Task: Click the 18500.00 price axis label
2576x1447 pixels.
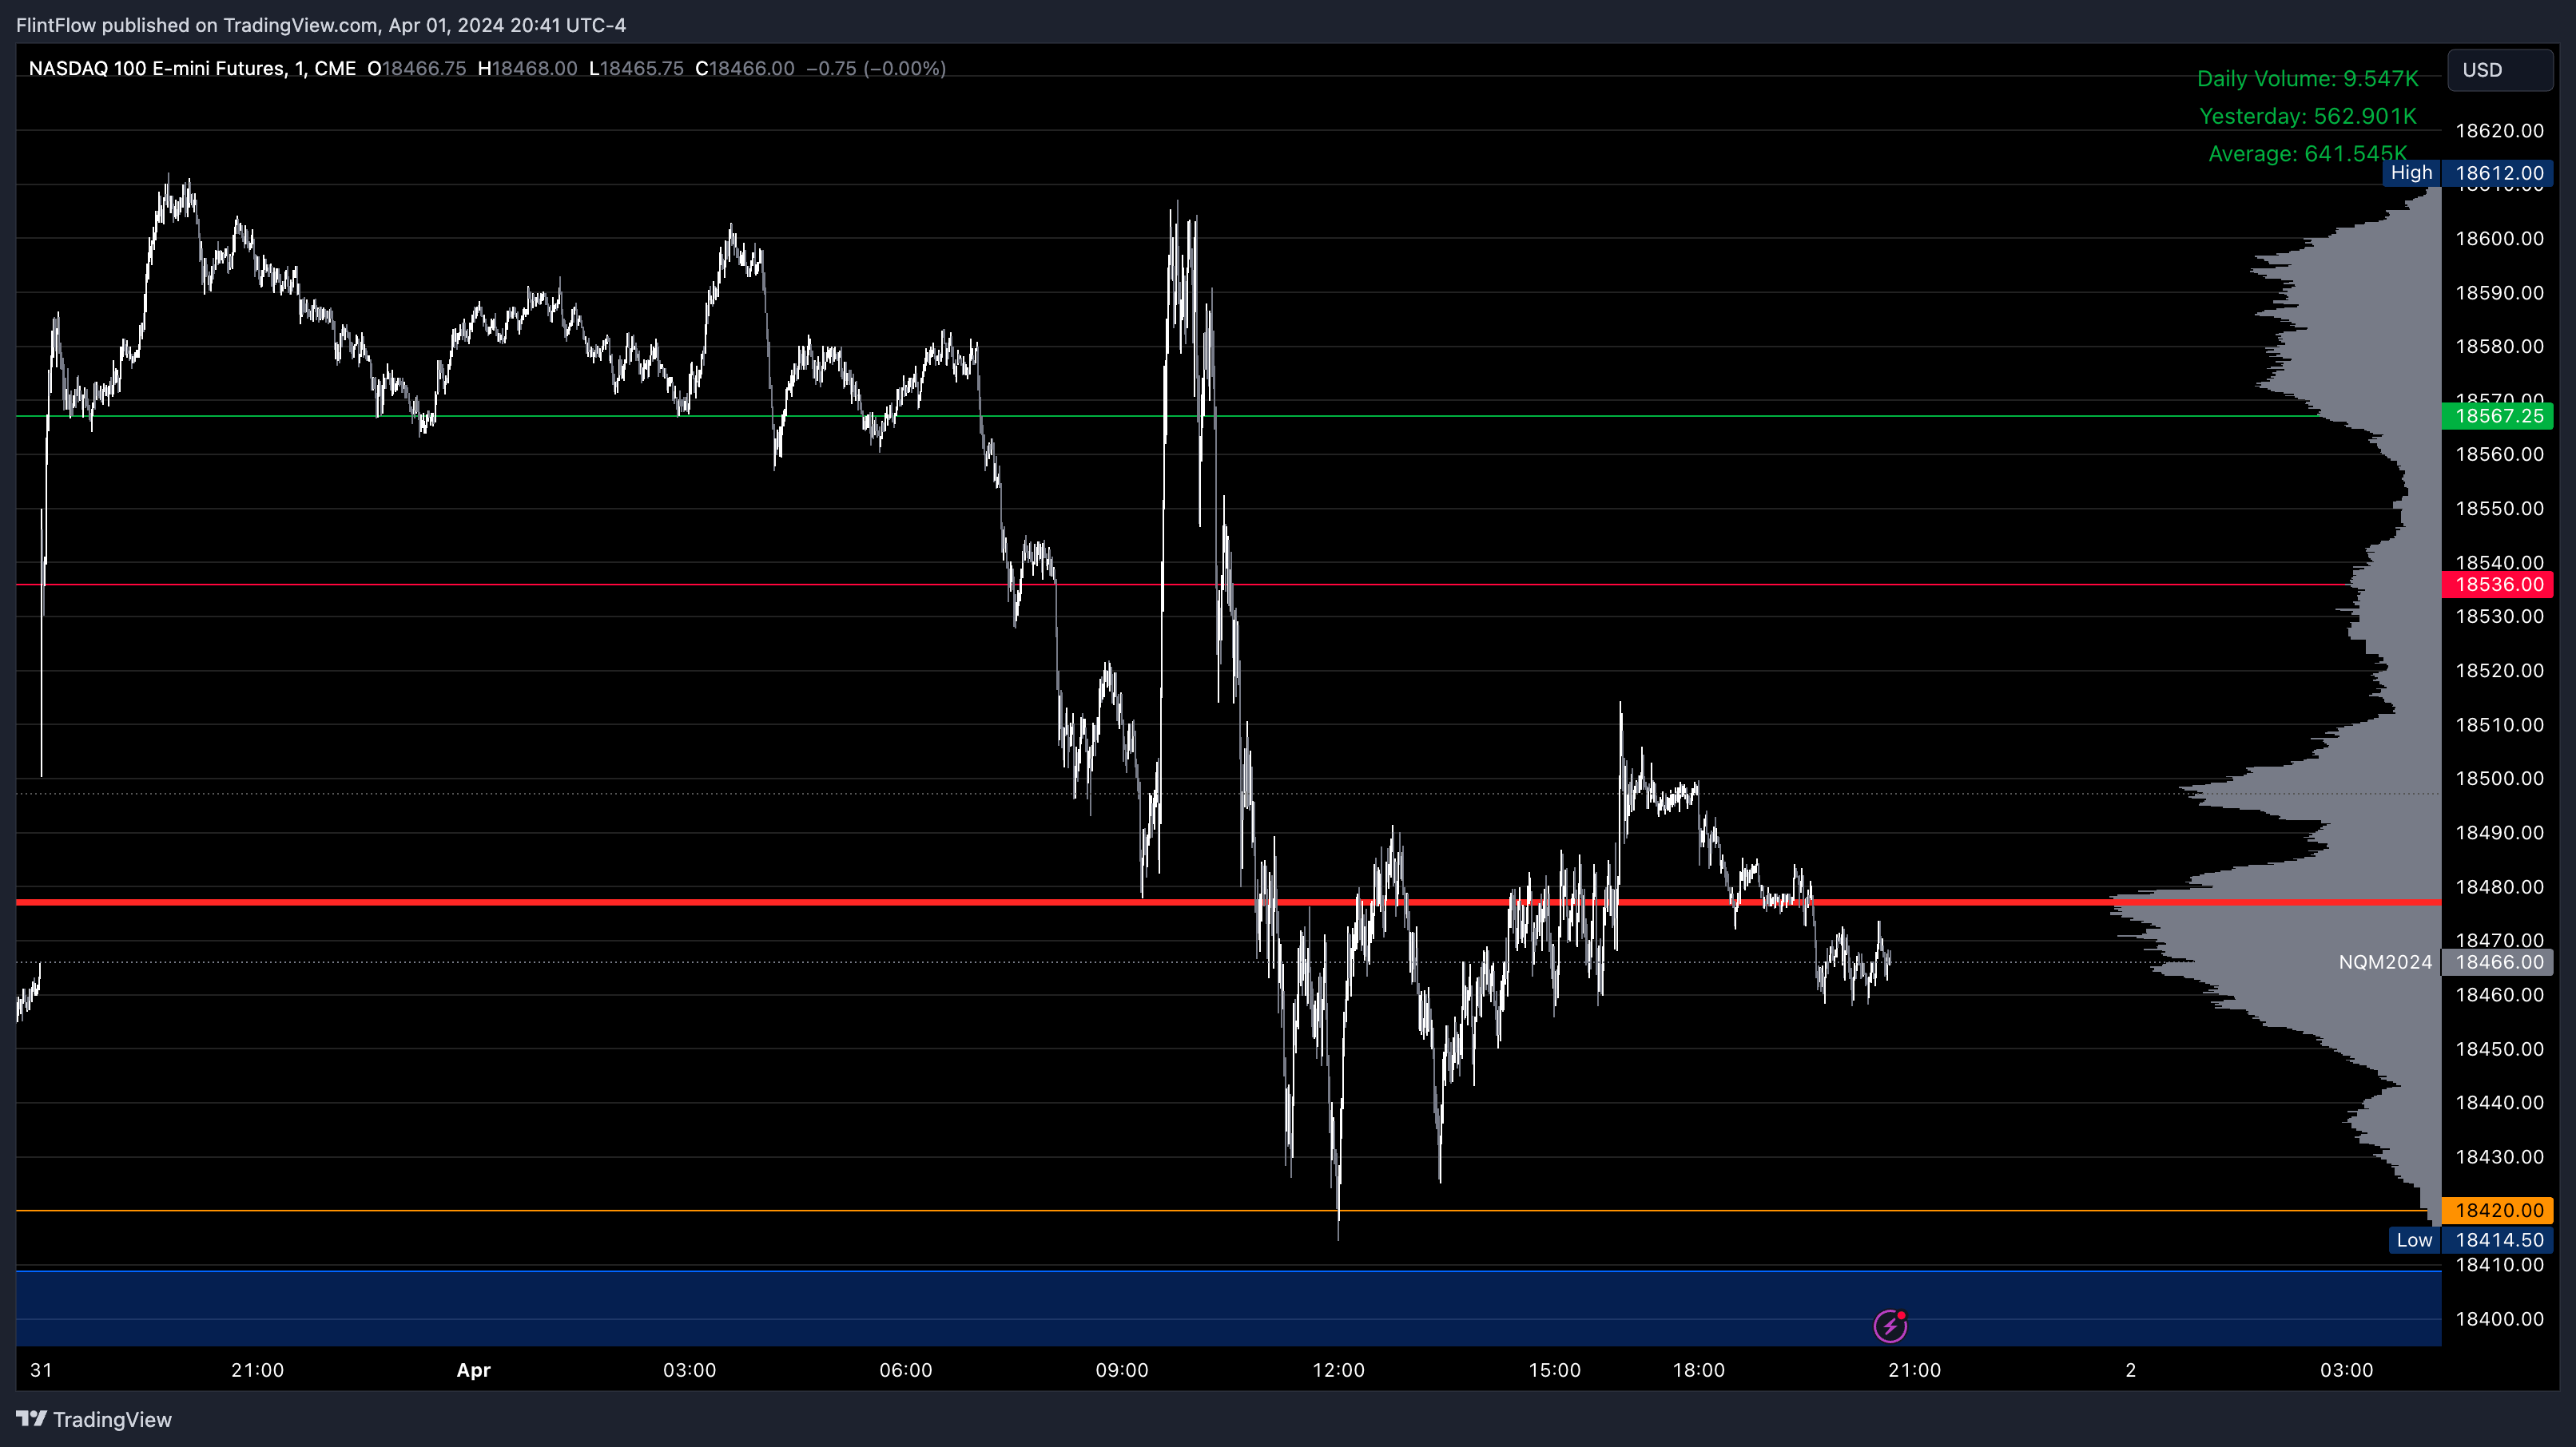Action: (2499, 779)
